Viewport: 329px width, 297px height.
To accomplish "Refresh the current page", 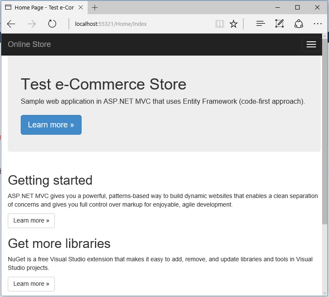I will point(52,24).
